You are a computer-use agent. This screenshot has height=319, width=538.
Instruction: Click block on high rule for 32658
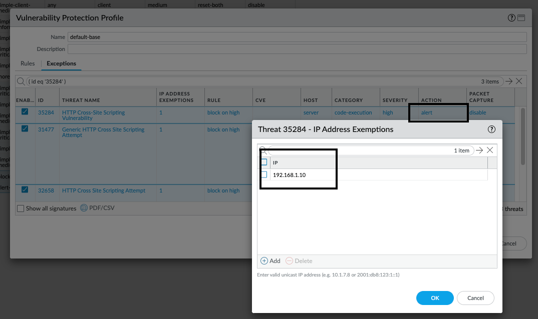click(223, 190)
